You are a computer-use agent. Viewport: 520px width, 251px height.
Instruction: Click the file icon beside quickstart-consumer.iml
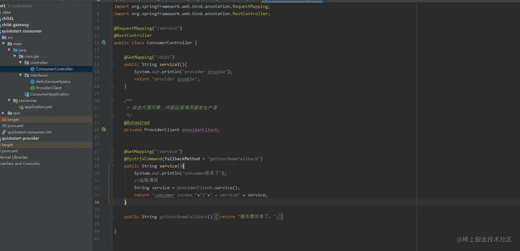click(x=4, y=132)
